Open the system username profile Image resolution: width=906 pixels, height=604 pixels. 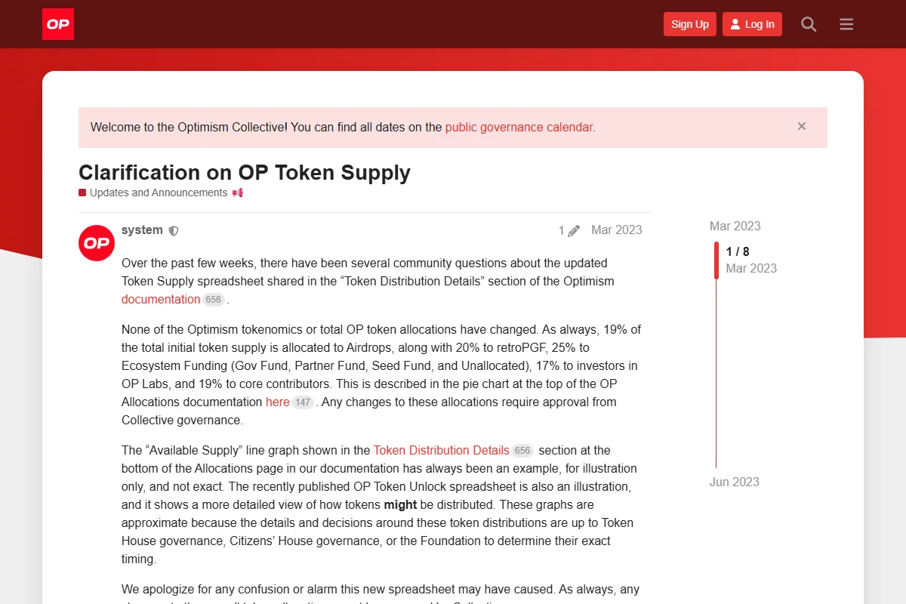[x=142, y=230]
